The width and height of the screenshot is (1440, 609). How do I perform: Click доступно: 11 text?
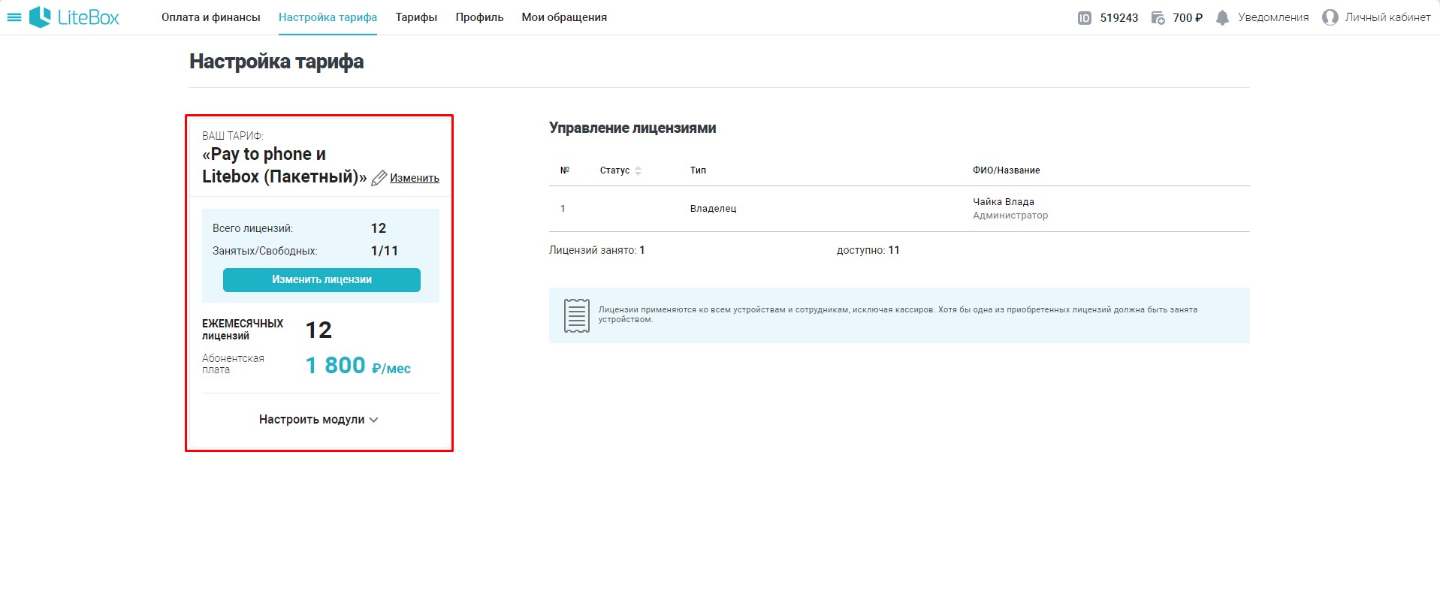tap(868, 250)
